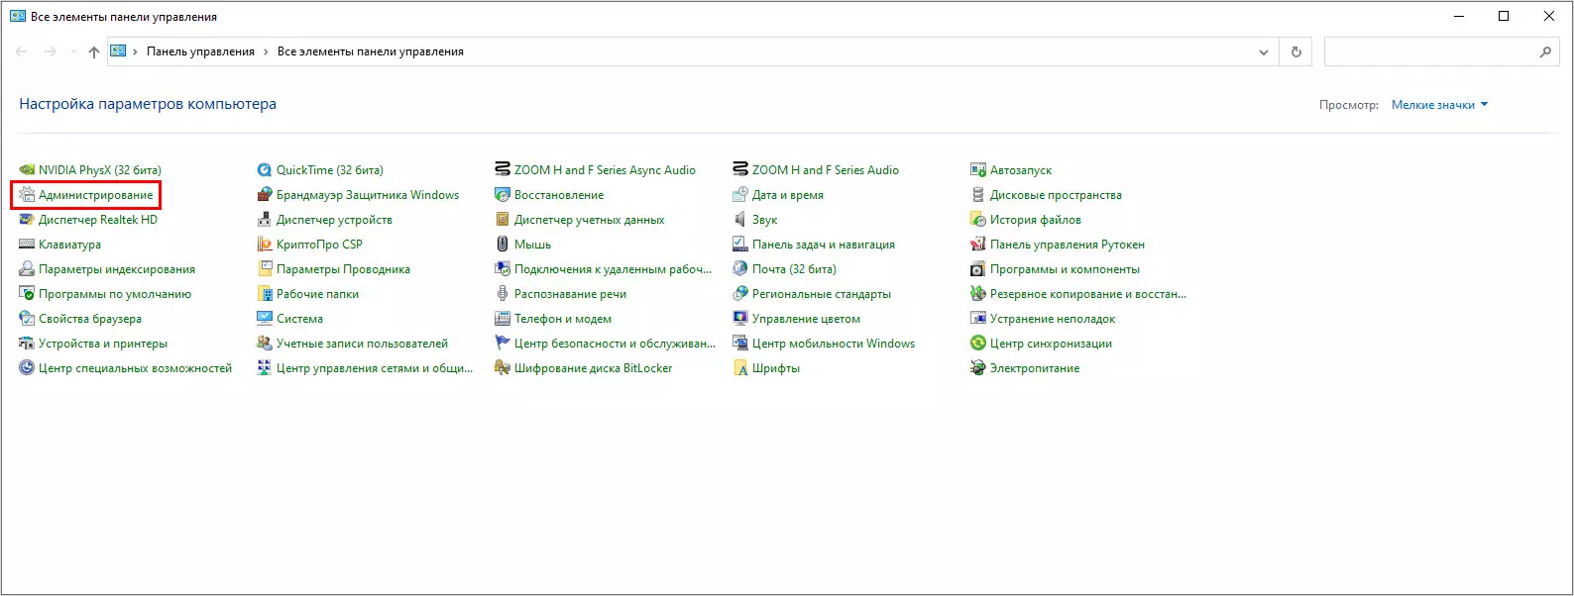Open the Параметры индексирования icon
This screenshot has width=1574, height=596.
27,269
